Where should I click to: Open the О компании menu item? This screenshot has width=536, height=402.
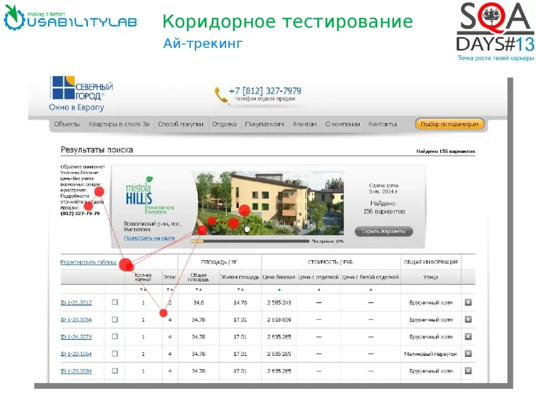(x=342, y=124)
